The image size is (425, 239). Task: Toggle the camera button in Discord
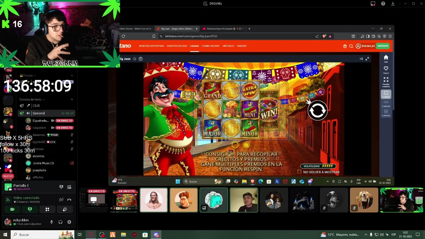pos(12,209)
